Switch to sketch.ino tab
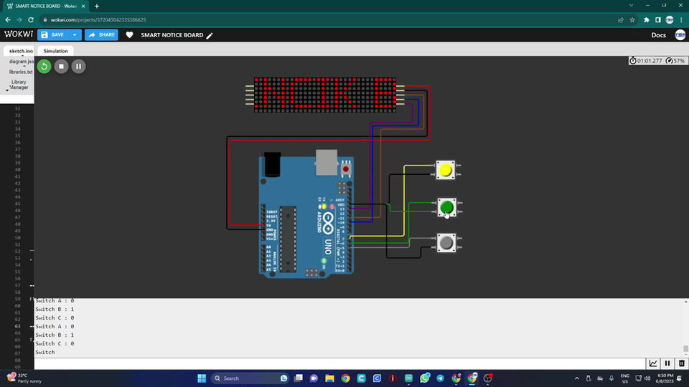The width and height of the screenshot is (689, 387). (21, 51)
